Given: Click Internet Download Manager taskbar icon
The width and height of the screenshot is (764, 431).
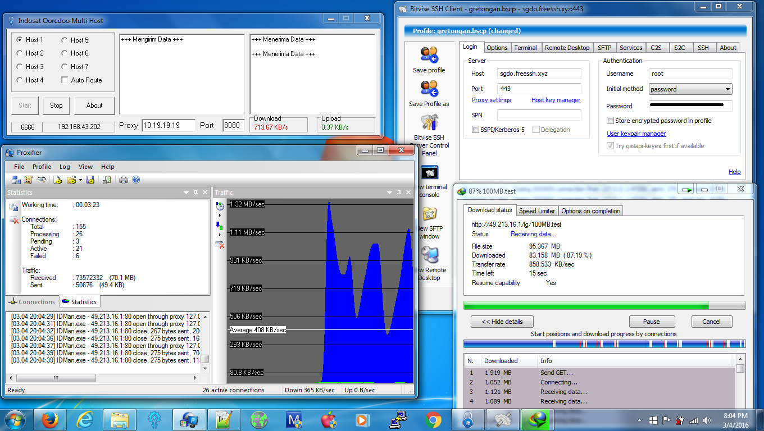Looking at the screenshot, I should [x=537, y=419].
